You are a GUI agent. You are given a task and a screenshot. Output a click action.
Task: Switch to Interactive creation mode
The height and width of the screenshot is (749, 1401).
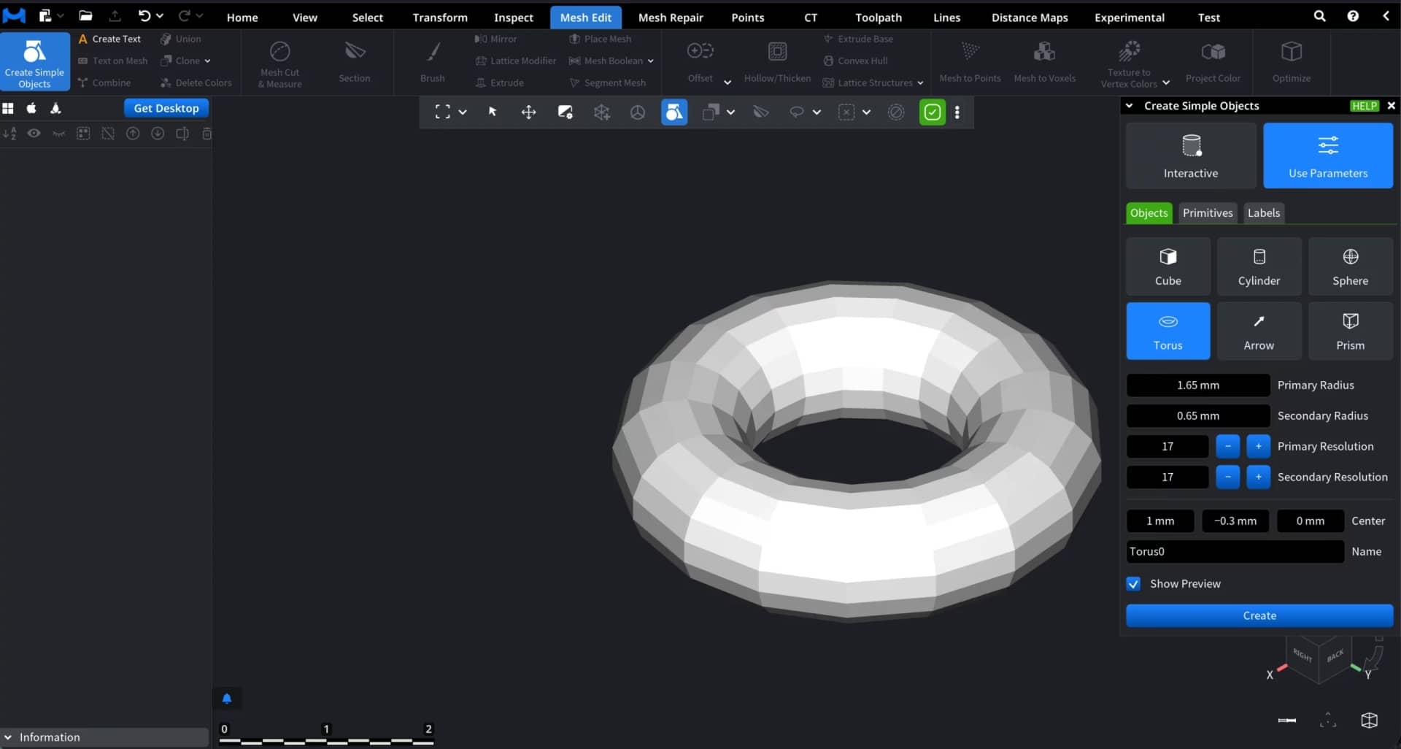point(1191,155)
